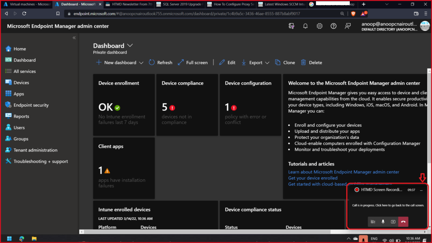Open browser zoom magnifier icon

pyautogui.click(x=342, y=13)
